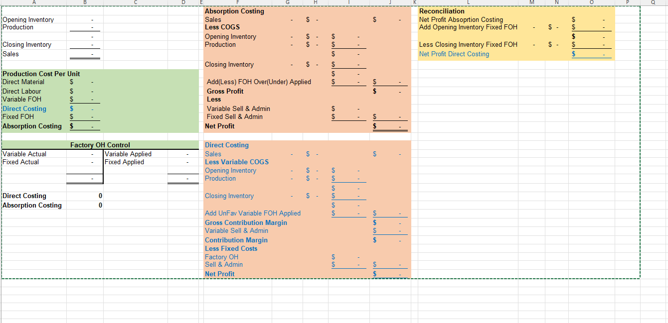Select the Less Variable COGS heading

click(x=236, y=162)
